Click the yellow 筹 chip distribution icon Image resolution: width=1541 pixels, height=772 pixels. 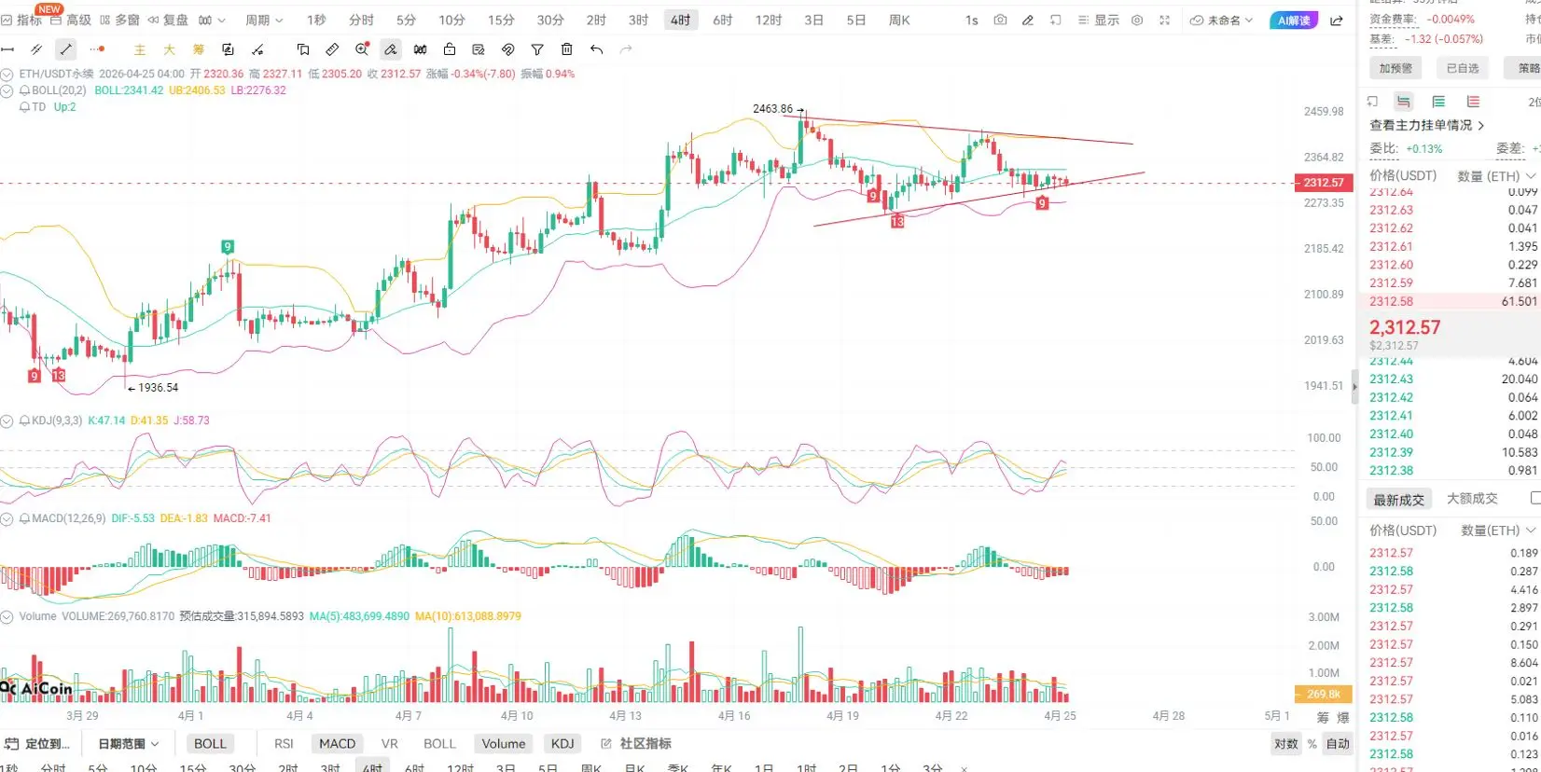click(199, 49)
